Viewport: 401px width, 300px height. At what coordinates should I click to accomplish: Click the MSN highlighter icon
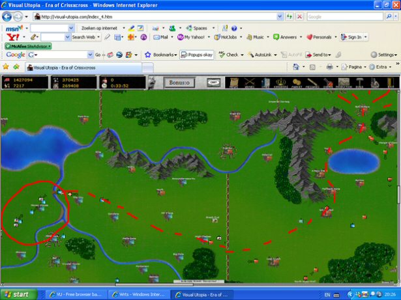pos(132,28)
